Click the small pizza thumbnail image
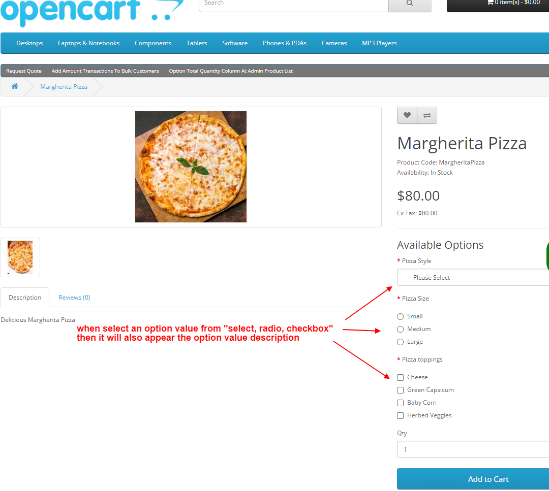This screenshot has height=491, width=549. (x=20, y=257)
